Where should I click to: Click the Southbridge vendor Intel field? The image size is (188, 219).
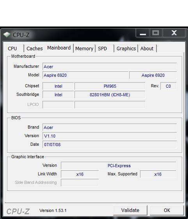pyautogui.click(x=58, y=95)
